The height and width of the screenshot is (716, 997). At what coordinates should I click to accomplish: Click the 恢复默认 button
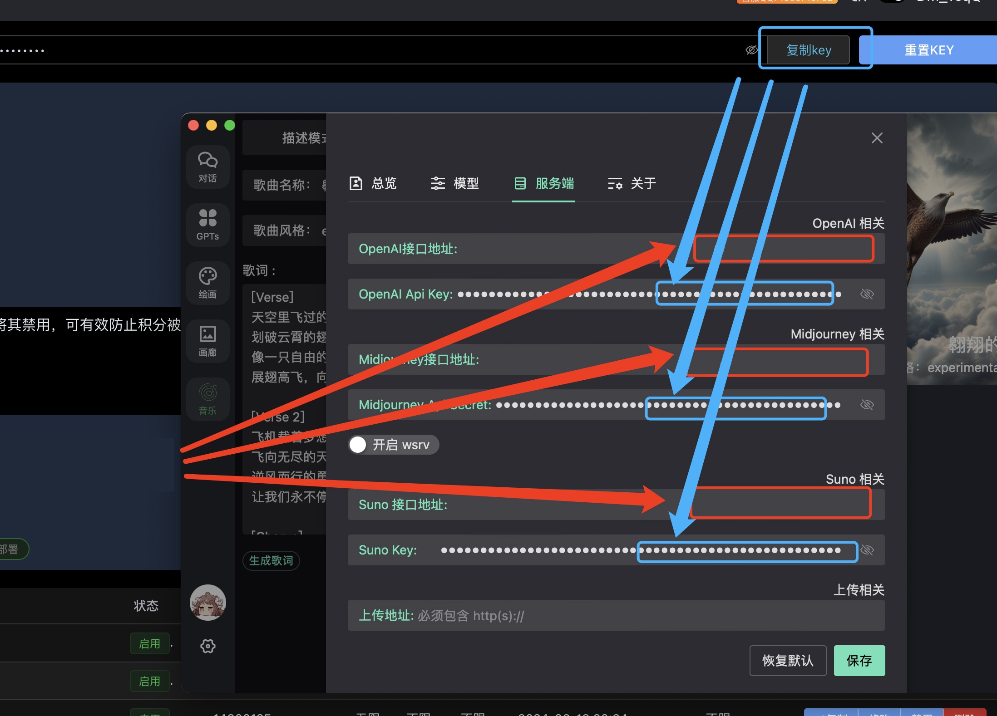tap(788, 660)
